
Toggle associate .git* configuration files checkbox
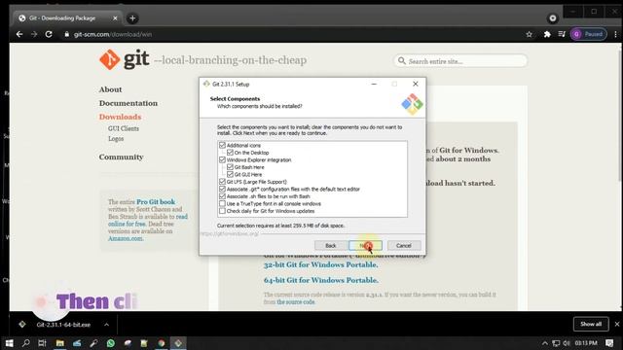tap(222, 189)
